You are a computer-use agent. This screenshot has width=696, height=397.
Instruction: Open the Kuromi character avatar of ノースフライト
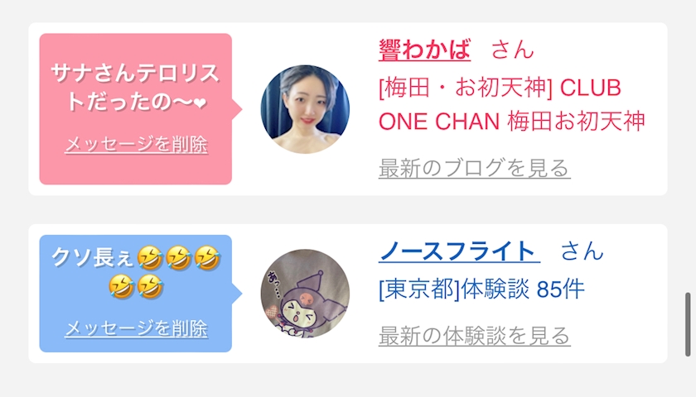(305, 294)
